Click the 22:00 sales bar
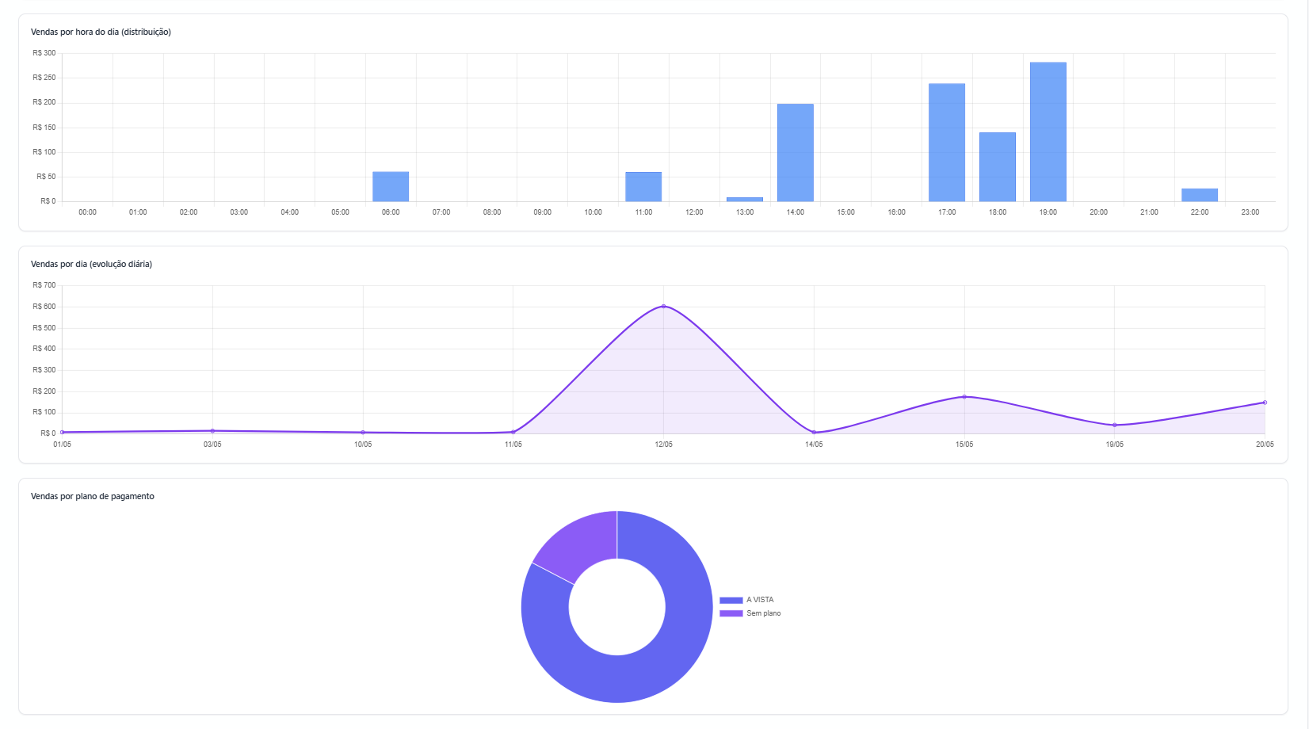This screenshot has width=1309, height=729. coord(1200,195)
